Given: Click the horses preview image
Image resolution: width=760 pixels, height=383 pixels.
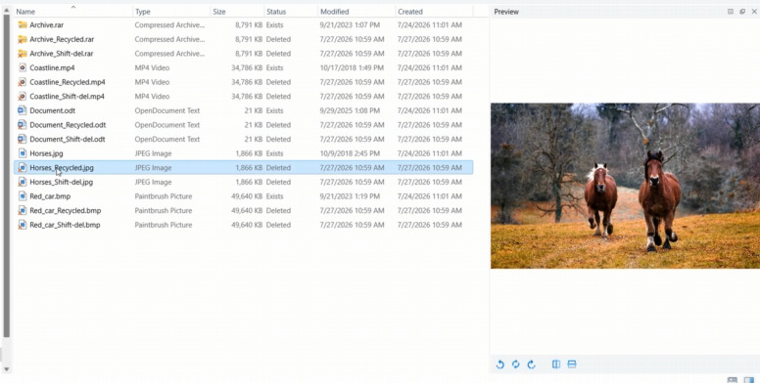Looking at the screenshot, I should [x=625, y=186].
